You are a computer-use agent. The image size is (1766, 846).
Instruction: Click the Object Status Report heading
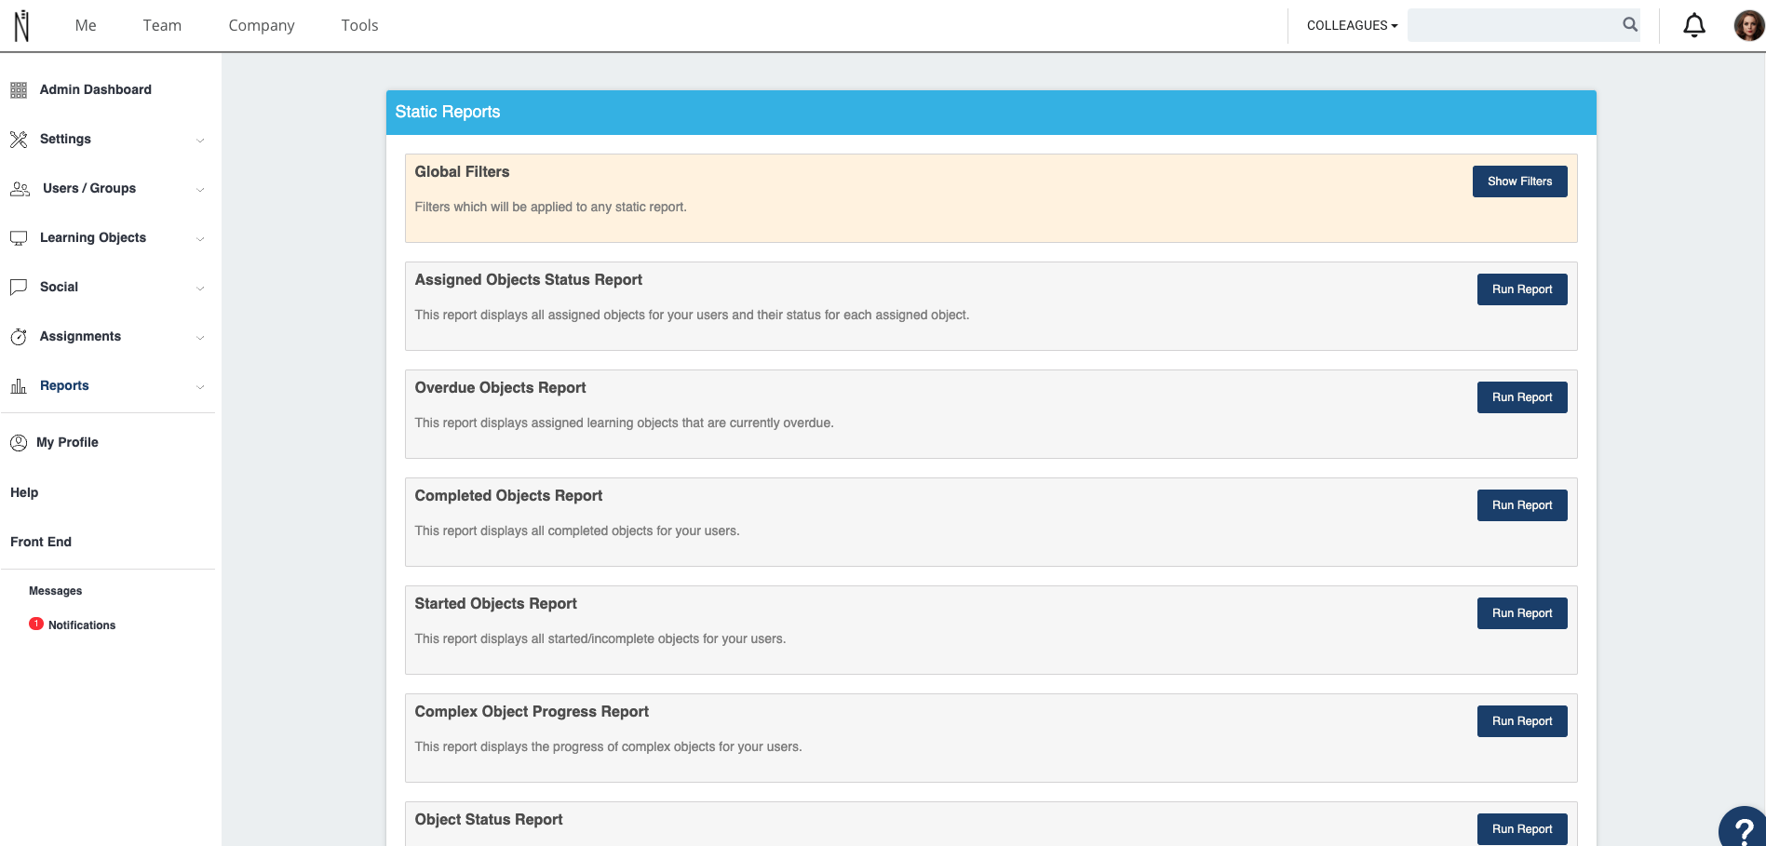click(x=489, y=820)
